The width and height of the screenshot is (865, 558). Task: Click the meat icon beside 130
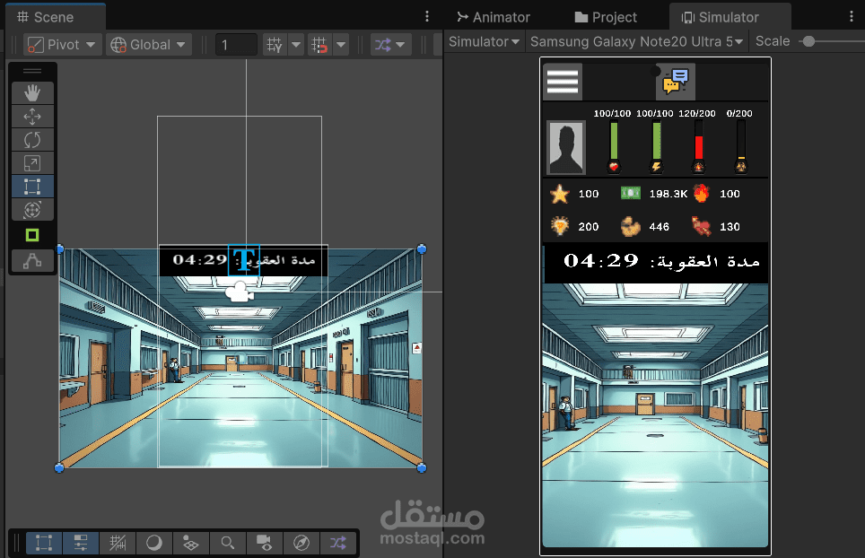(x=701, y=226)
